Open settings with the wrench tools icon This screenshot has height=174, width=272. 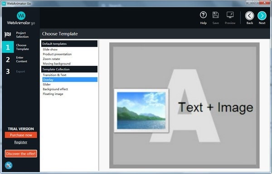(x=9, y=165)
